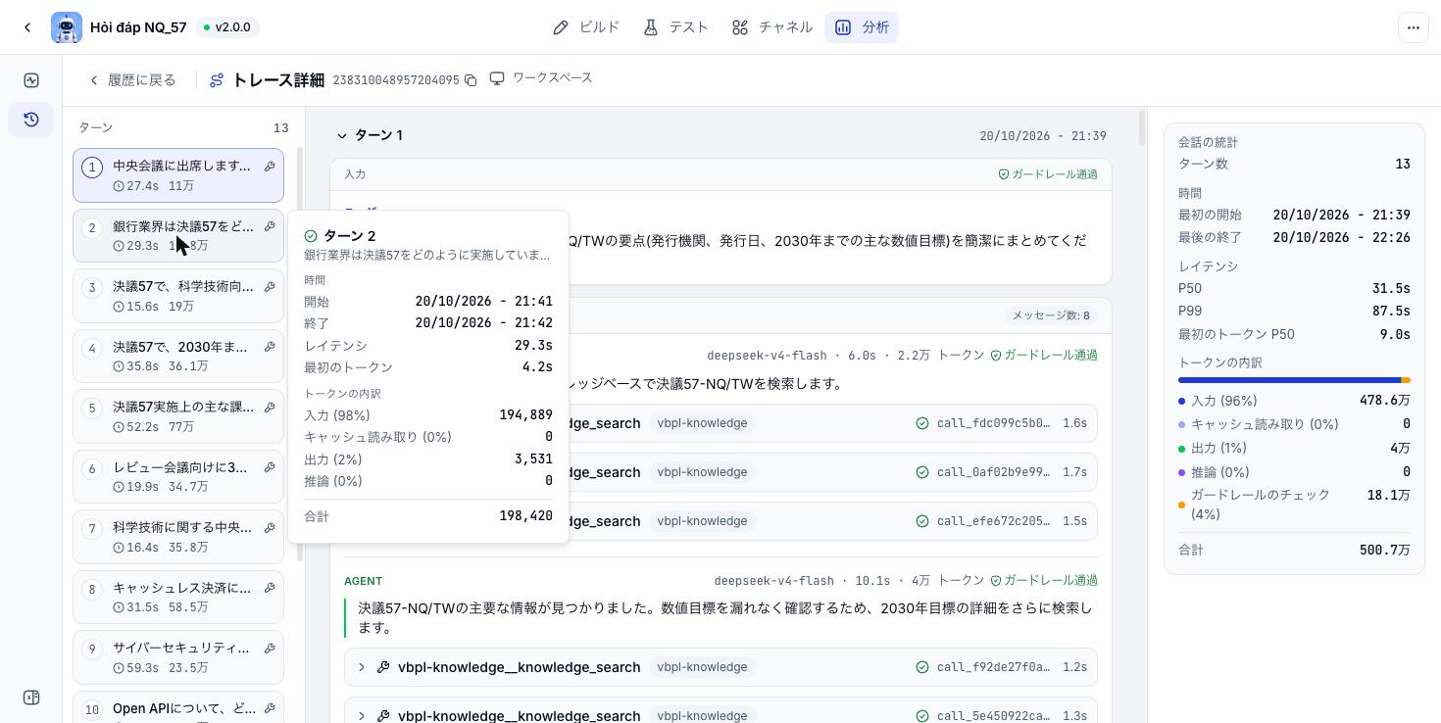Image resolution: width=1441 pixels, height=723 pixels.
Task: Collapse the ターン 1 section chevron
Action: 342,135
